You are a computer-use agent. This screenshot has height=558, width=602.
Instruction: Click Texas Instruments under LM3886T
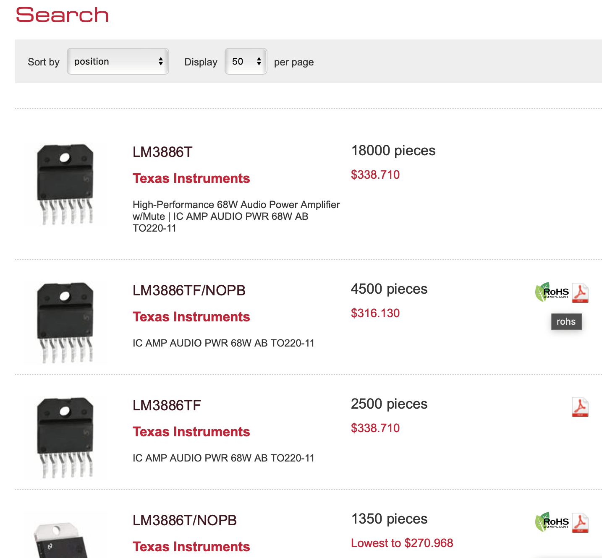(191, 178)
